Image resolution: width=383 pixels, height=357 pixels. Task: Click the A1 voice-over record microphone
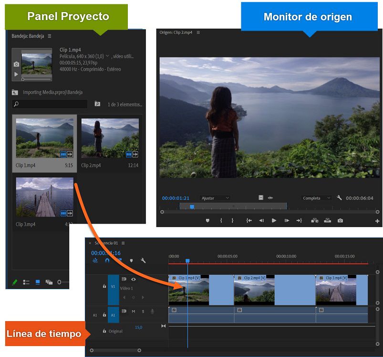153,312
